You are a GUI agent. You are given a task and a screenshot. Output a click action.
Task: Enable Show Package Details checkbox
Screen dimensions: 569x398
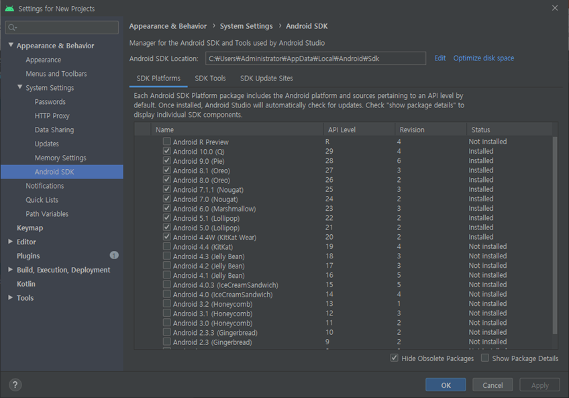tap(485, 358)
